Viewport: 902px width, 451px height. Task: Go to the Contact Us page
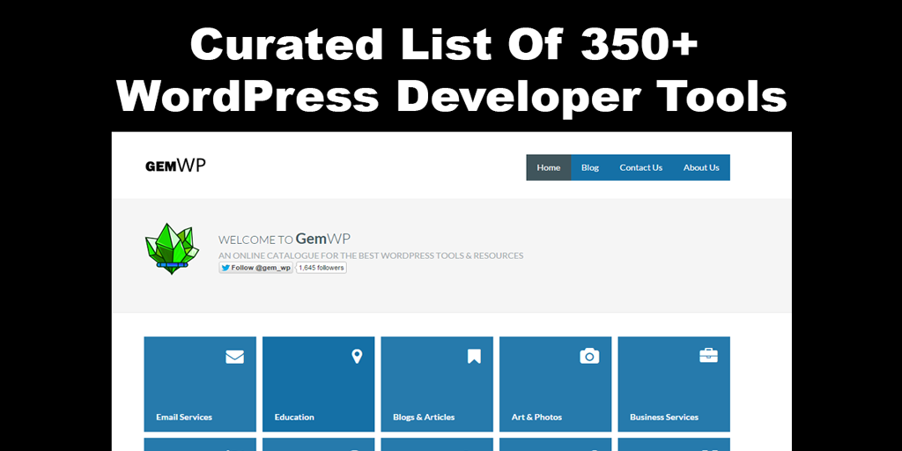pyautogui.click(x=641, y=167)
